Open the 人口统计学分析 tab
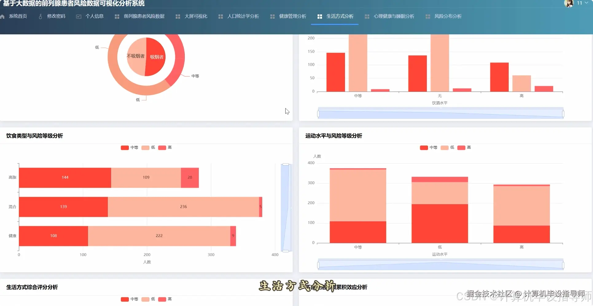The width and height of the screenshot is (593, 306). [243, 16]
